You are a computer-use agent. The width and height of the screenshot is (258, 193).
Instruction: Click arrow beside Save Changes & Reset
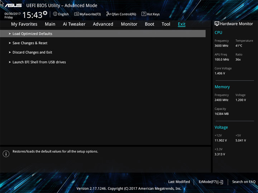[10, 43]
